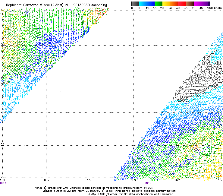Viewport: 223px width, 196px height.
Task: Click the legend tick label 40
Action: (193, 8)
